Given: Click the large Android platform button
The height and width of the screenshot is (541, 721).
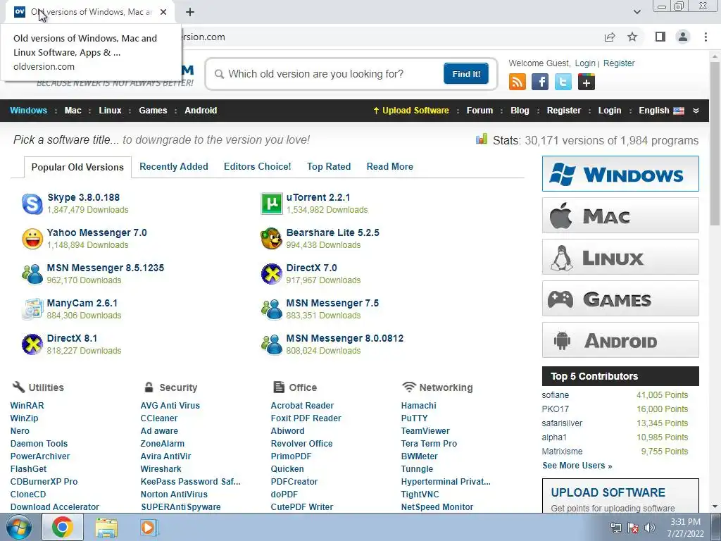Looking at the screenshot, I should pos(620,340).
